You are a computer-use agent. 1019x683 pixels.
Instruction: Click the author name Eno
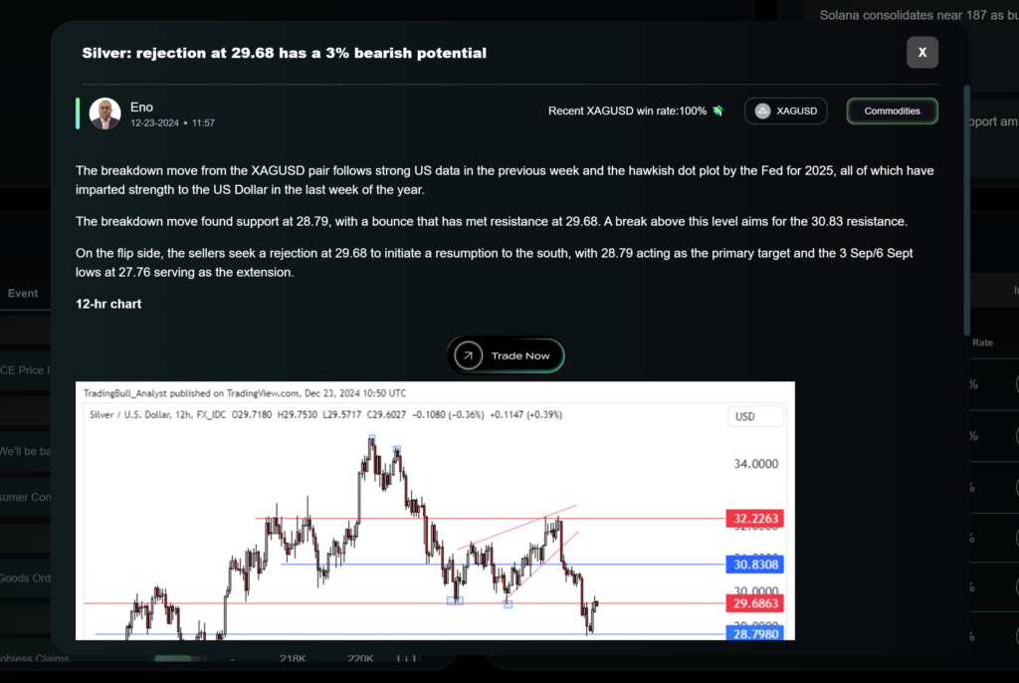click(141, 107)
